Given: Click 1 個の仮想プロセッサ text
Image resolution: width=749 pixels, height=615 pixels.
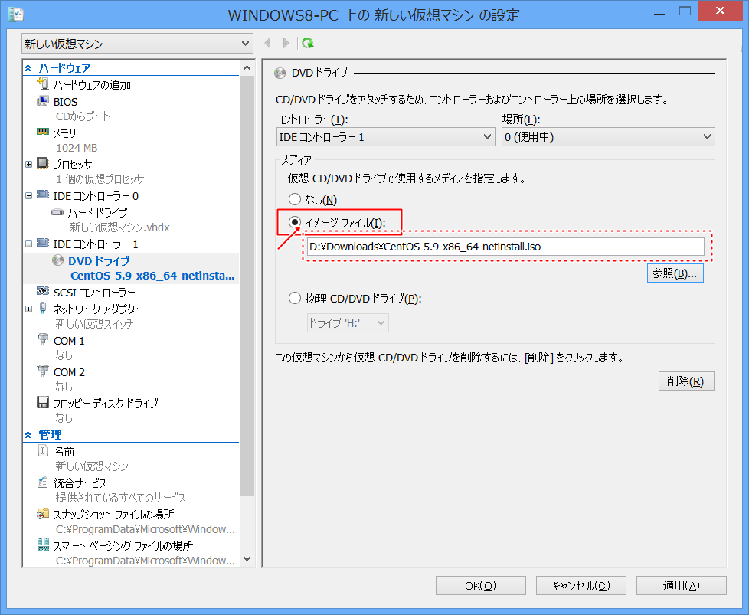Looking at the screenshot, I should 100,179.
